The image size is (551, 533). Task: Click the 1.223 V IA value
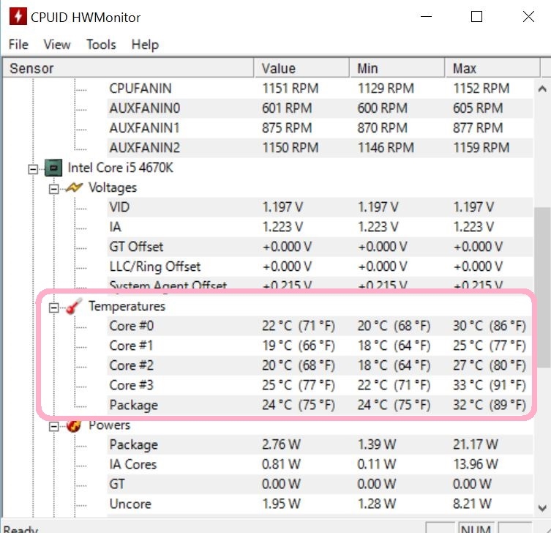coord(282,227)
